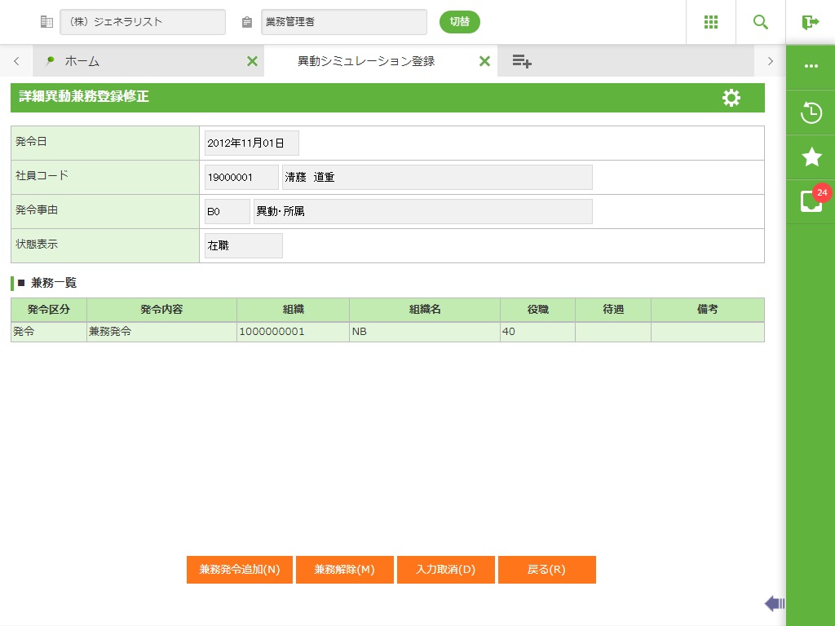The height and width of the screenshot is (626, 835).
Task: Close the ホーム tab
Action: tap(252, 61)
